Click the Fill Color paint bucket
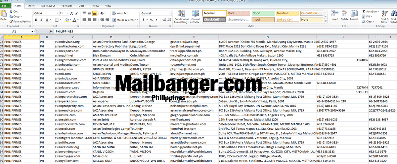 [67, 20]
